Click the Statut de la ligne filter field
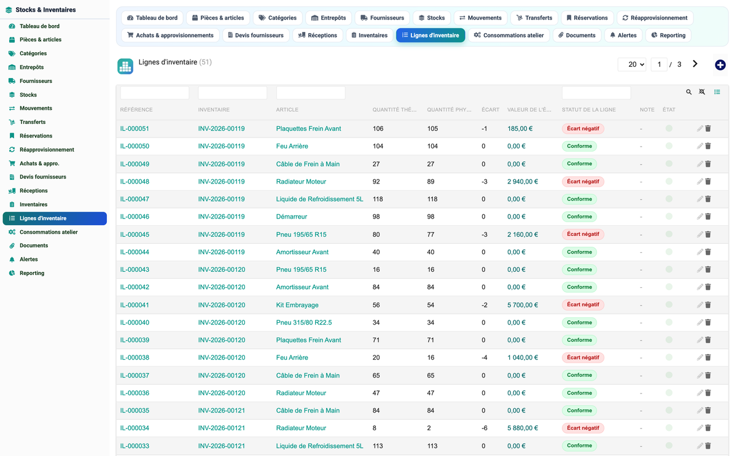737x456 pixels. click(596, 93)
